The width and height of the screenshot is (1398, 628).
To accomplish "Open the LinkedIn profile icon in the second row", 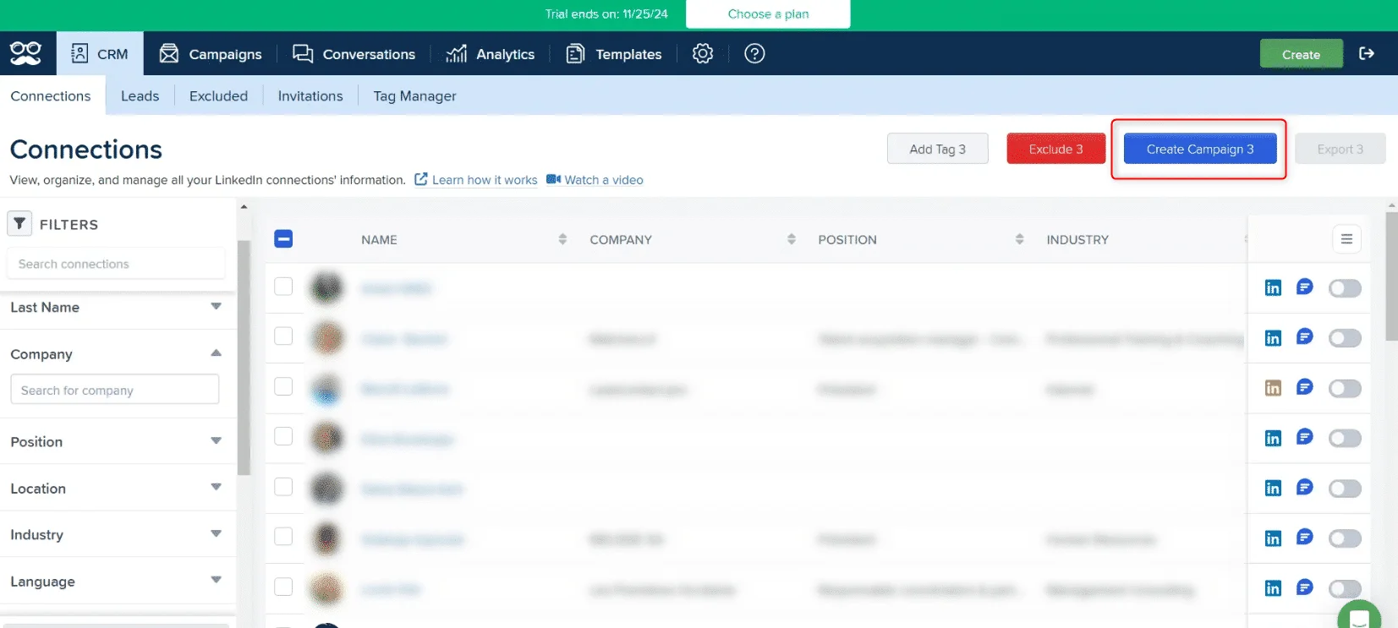I will [x=1273, y=338].
